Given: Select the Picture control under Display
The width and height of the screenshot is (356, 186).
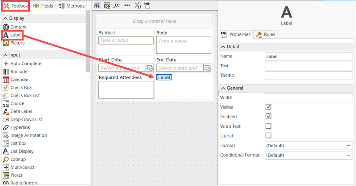Looking at the screenshot, I should 17,43.
